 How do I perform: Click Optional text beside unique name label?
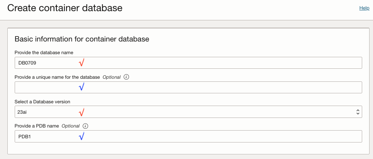112,77
